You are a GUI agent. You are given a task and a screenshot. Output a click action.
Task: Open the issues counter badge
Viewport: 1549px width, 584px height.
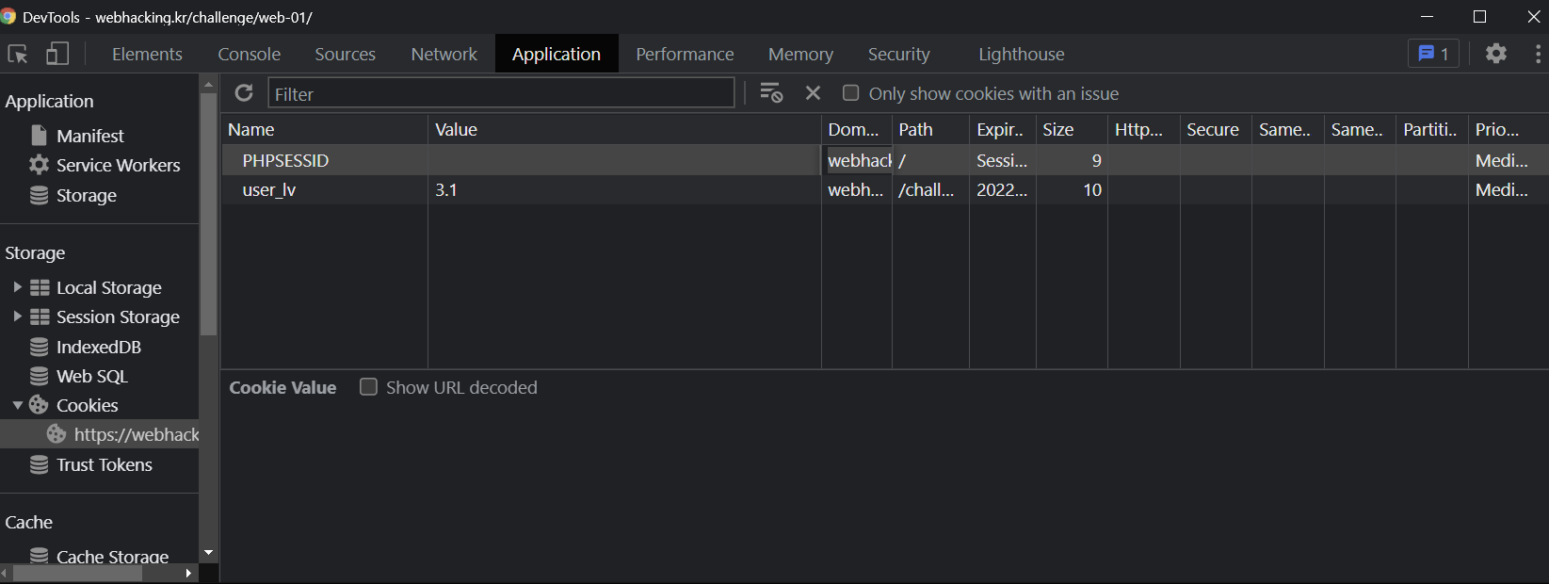[1433, 54]
